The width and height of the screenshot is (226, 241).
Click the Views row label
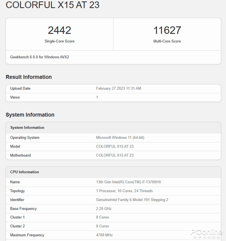pos(15,97)
